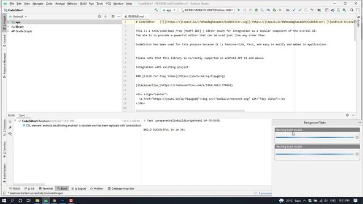
Task: Click the Git rollback undo arrow icon
Action: click(312, 10)
